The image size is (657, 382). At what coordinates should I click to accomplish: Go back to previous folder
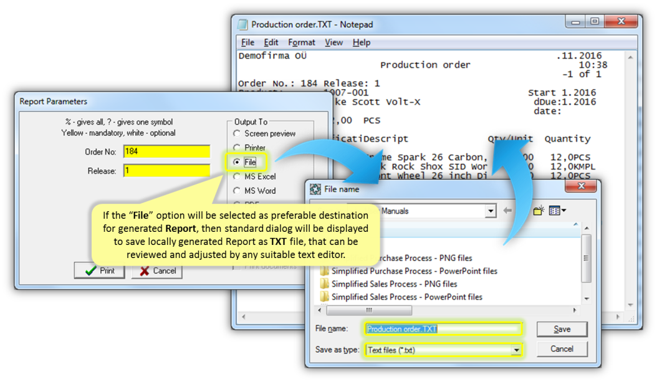click(x=507, y=210)
